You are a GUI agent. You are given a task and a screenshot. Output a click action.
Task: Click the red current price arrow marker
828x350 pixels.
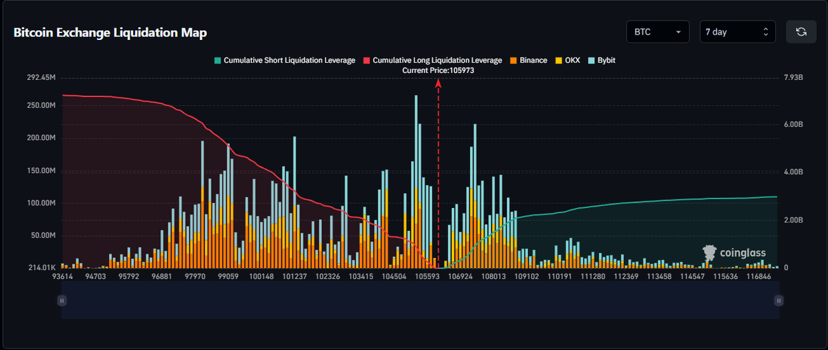point(438,83)
